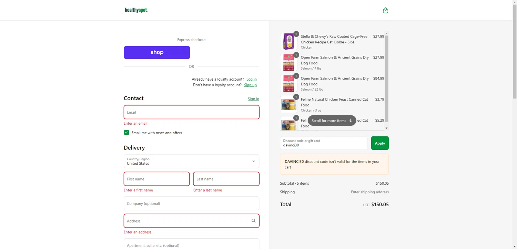The width and height of the screenshot is (517, 249).
Task: Click the Enter shipping address text
Action: 370,192
